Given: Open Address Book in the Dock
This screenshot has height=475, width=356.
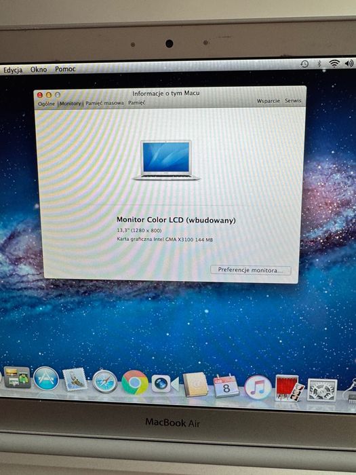Looking at the screenshot, I should click(x=195, y=385).
